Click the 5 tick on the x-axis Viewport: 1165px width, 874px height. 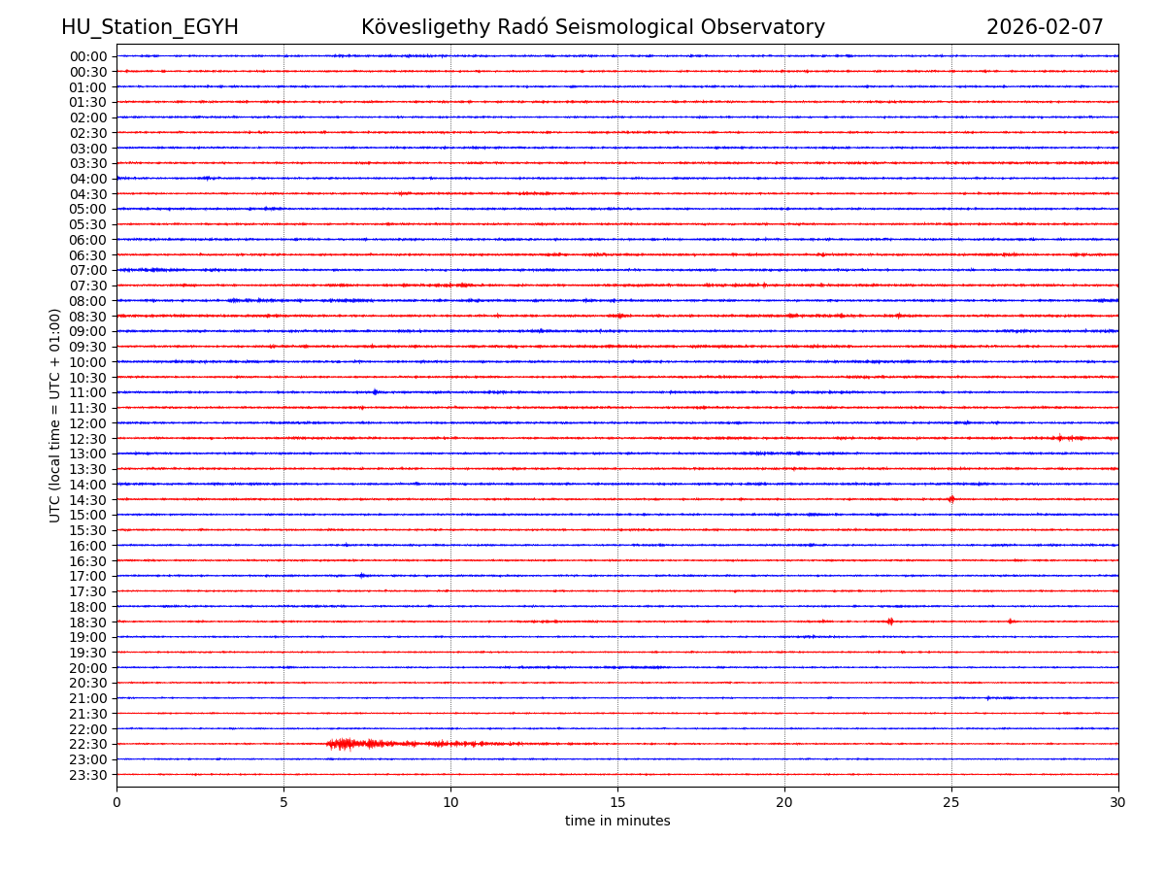pos(283,802)
